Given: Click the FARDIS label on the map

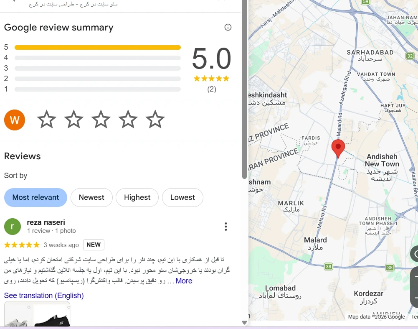Looking at the screenshot, I should [x=311, y=140].
